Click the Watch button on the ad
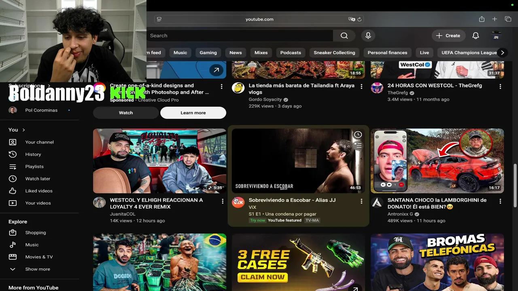518x291 pixels. point(126,113)
